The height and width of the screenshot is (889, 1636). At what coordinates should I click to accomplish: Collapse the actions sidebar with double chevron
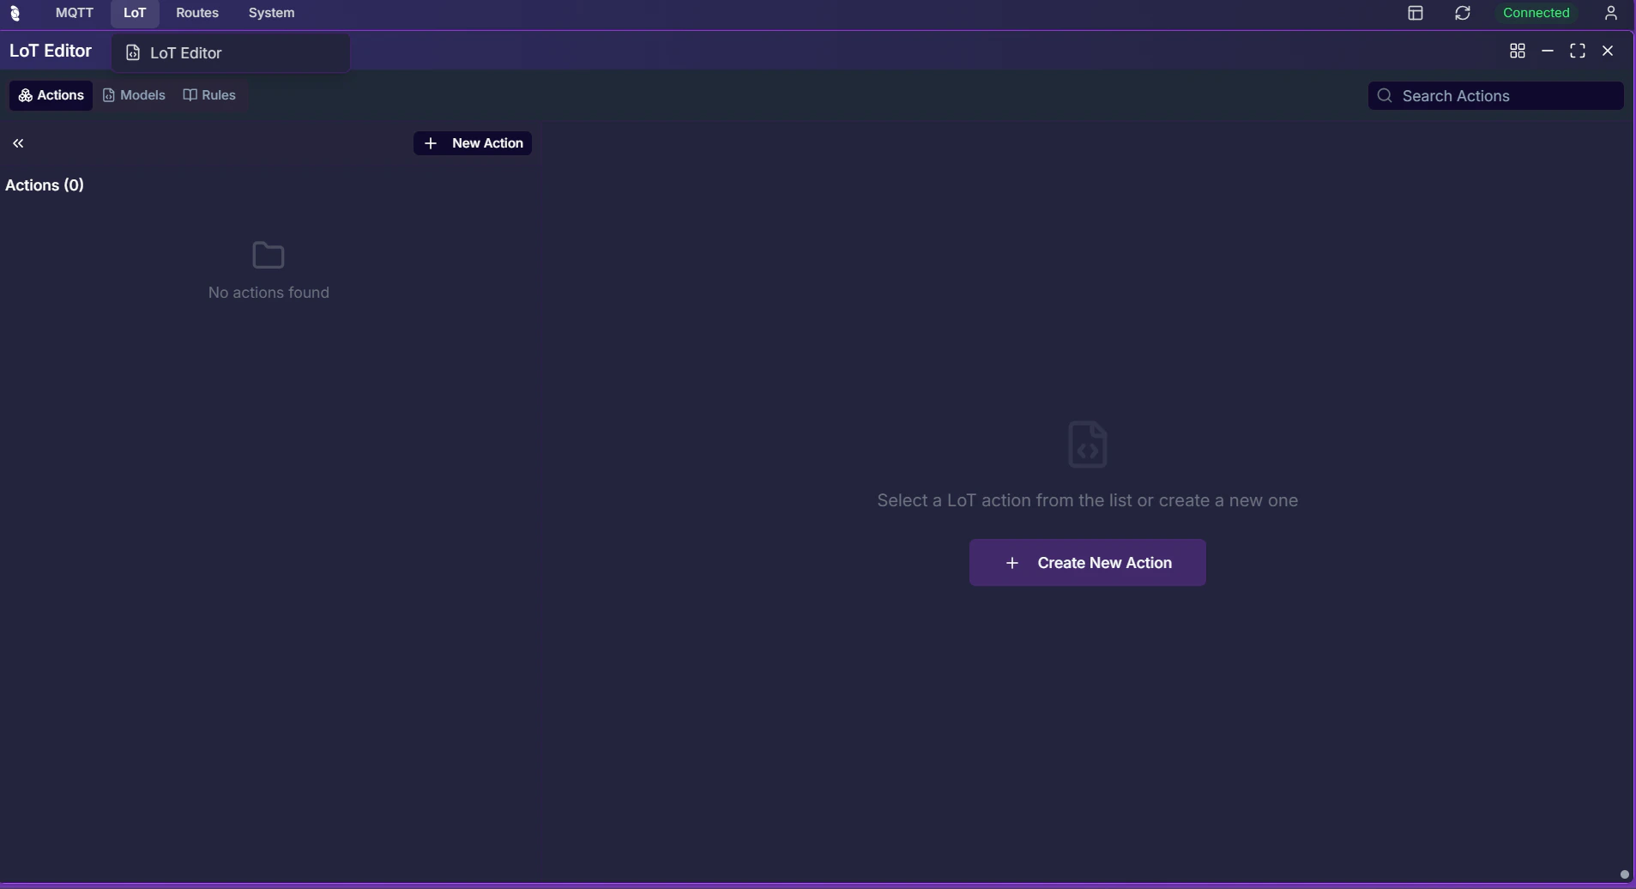click(x=18, y=143)
